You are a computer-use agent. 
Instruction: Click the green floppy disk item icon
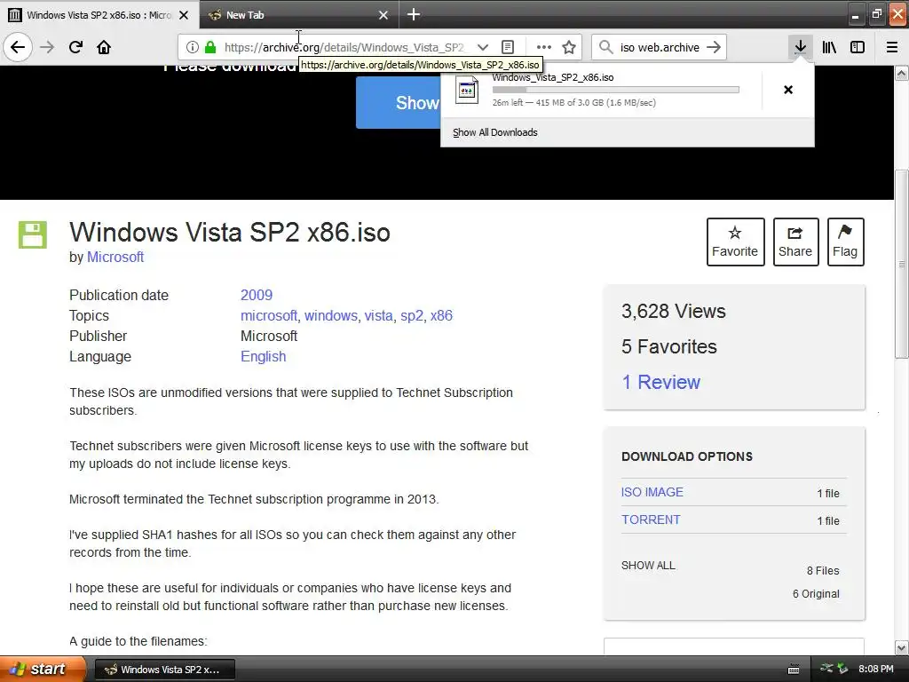(x=33, y=234)
